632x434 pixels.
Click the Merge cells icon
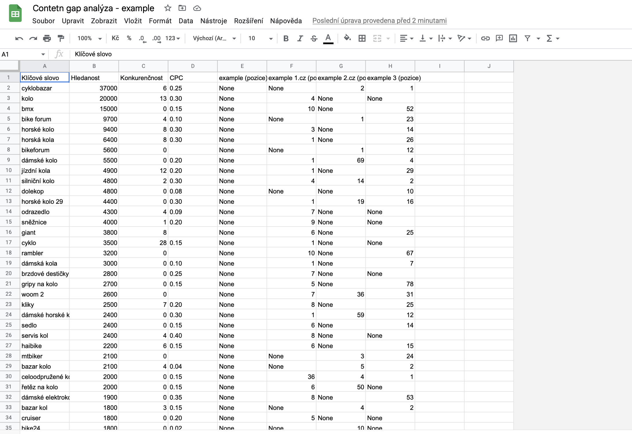[x=377, y=38]
